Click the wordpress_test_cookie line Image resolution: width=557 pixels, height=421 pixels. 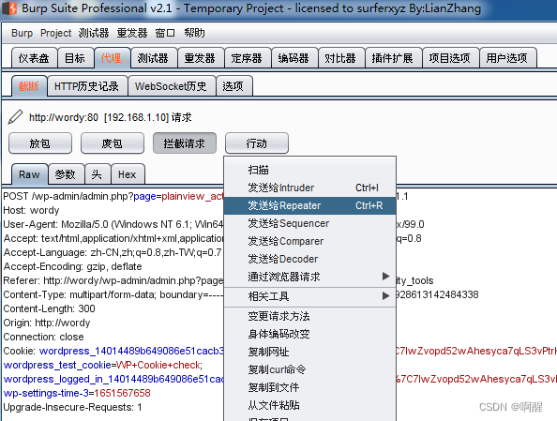103,365
